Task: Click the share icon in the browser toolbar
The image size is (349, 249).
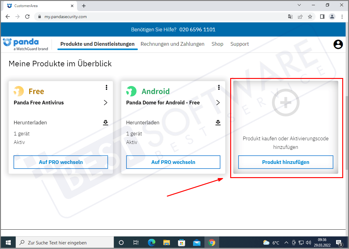Action: (300, 17)
